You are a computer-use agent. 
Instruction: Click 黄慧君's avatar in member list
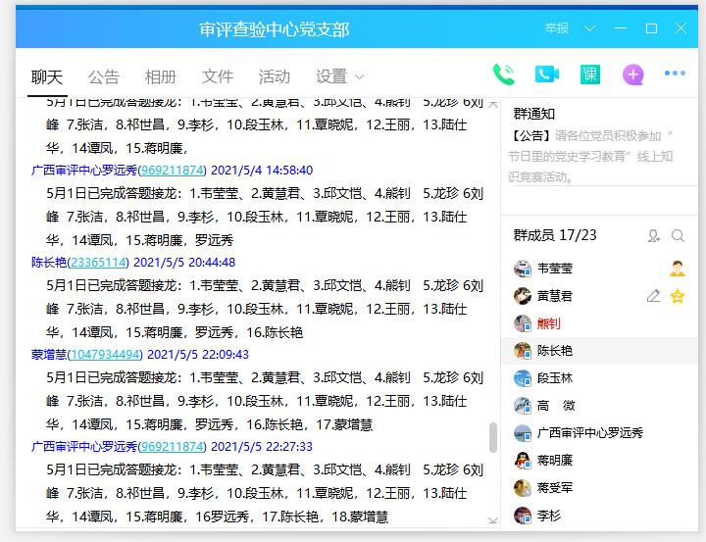tap(523, 296)
